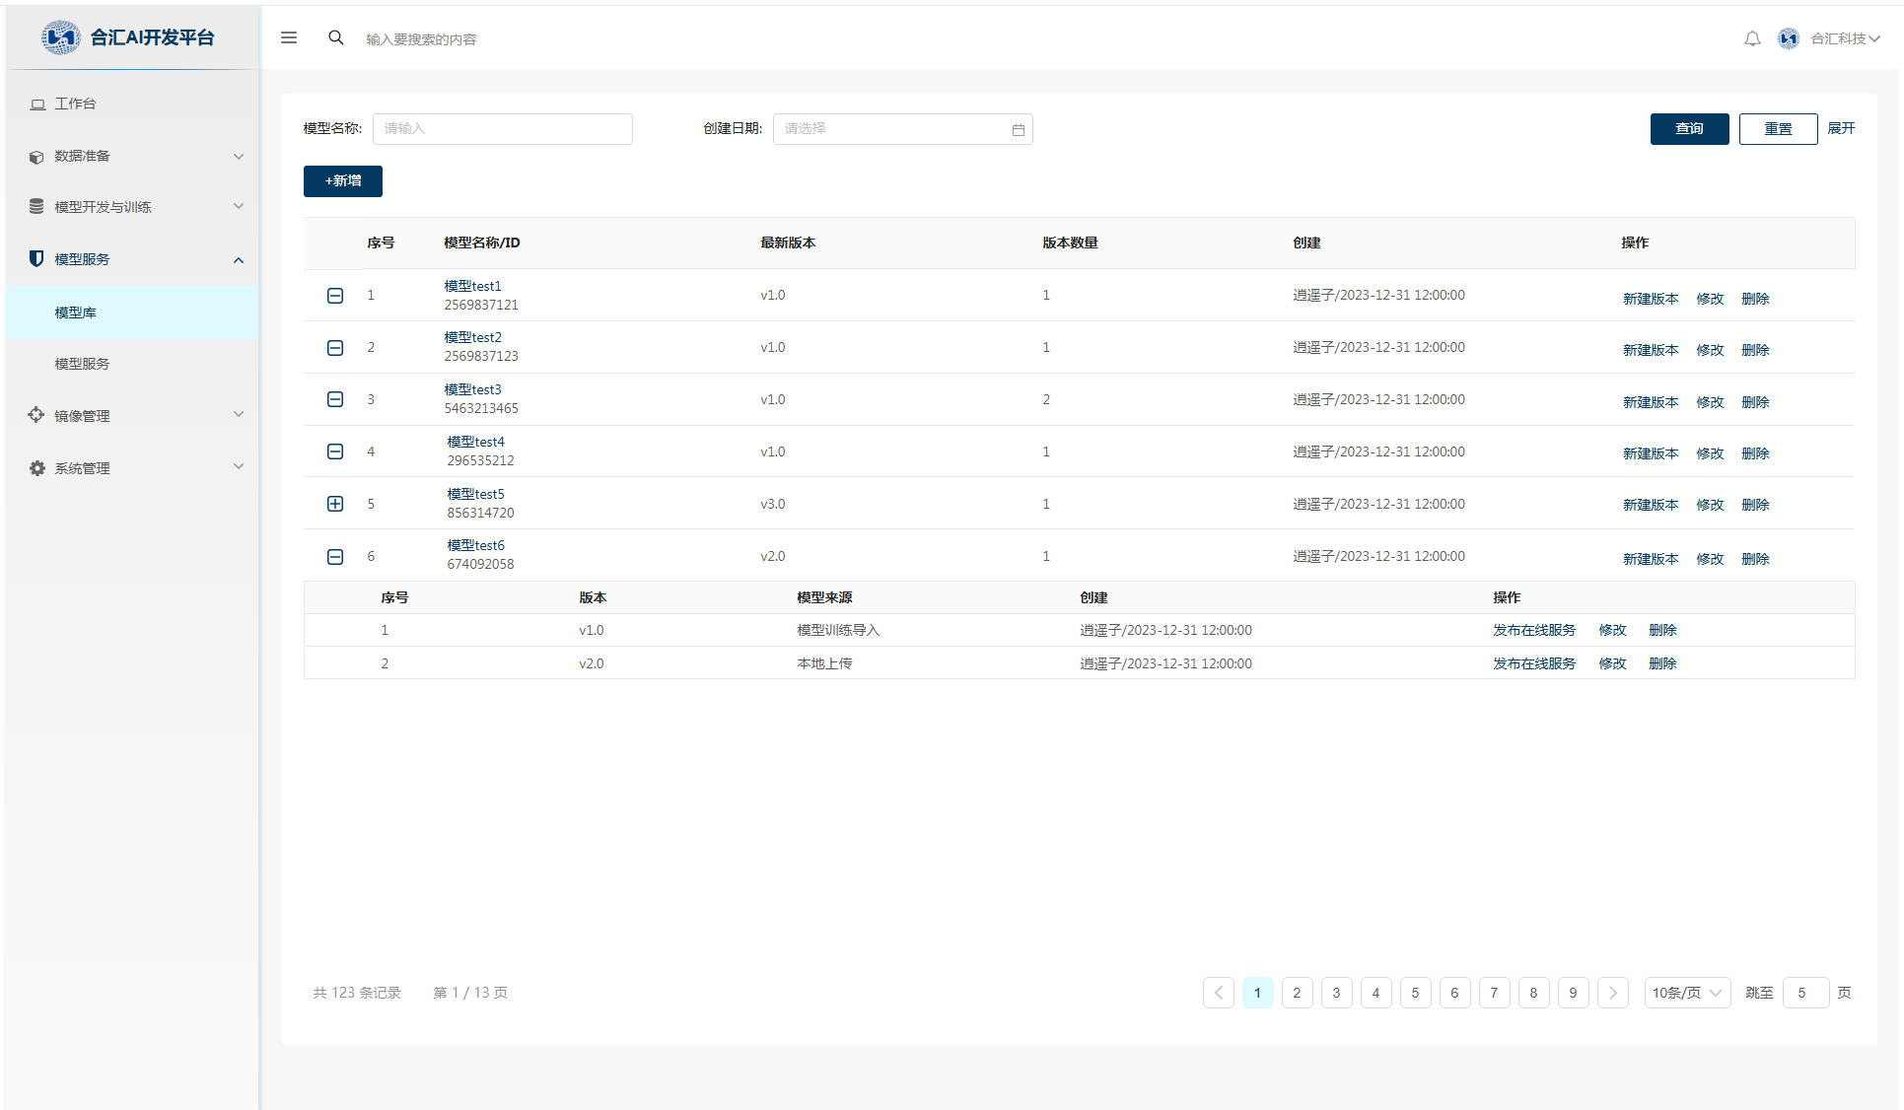Go to previous page arrow

click(1219, 993)
